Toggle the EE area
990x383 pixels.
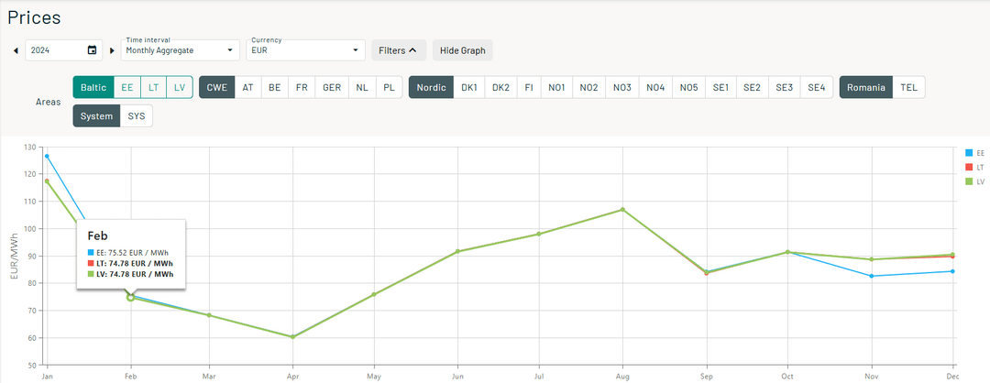(126, 88)
